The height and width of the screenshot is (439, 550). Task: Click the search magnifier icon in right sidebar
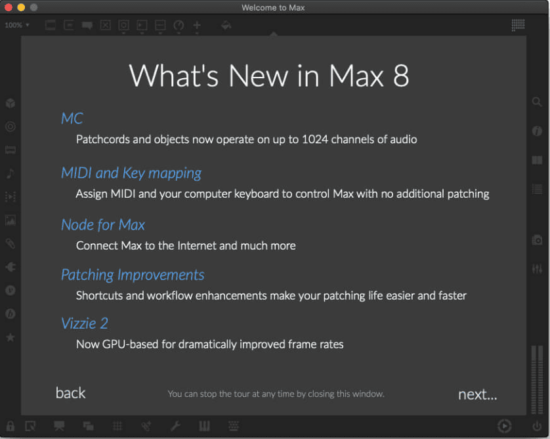tap(537, 103)
